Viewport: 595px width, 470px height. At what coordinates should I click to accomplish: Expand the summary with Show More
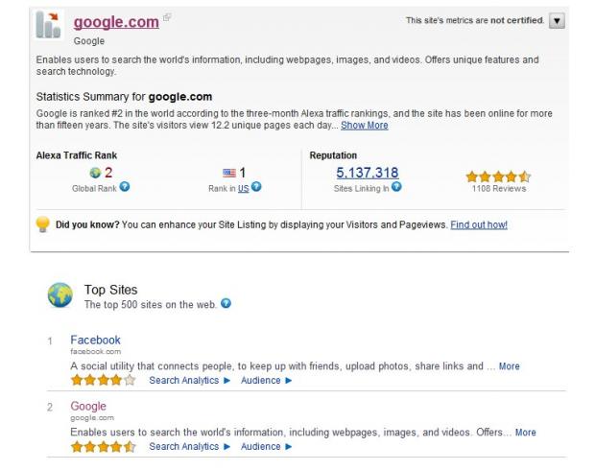(365, 126)
